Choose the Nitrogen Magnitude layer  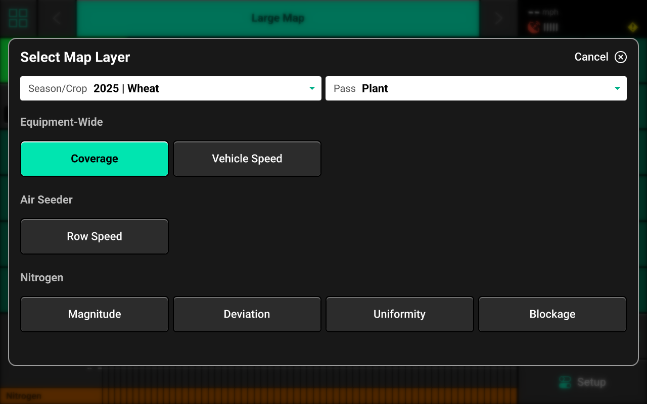tap(95, 314)
